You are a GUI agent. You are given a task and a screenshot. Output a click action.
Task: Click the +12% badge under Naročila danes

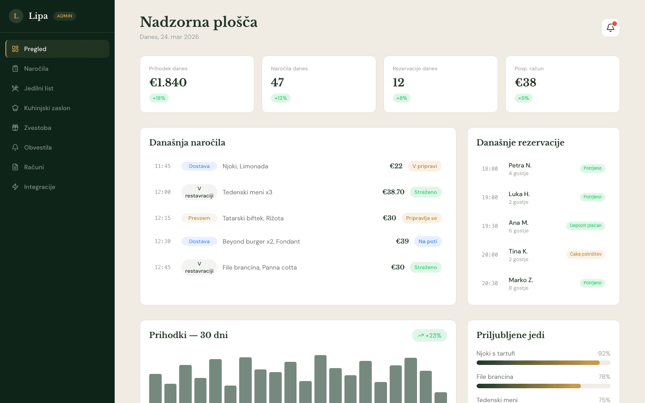tap(281, 98)
